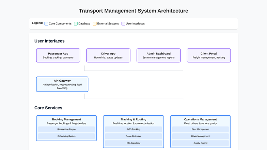Click the Route Optimizer item
This screenshot has height=150, width=267.
(133, 136)
